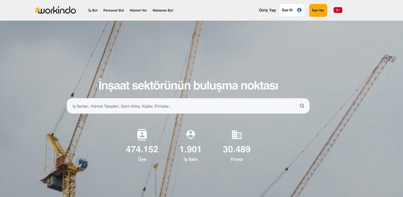403x197 pixels.
Task: Click the Üye label
Action: coord(142,159)
